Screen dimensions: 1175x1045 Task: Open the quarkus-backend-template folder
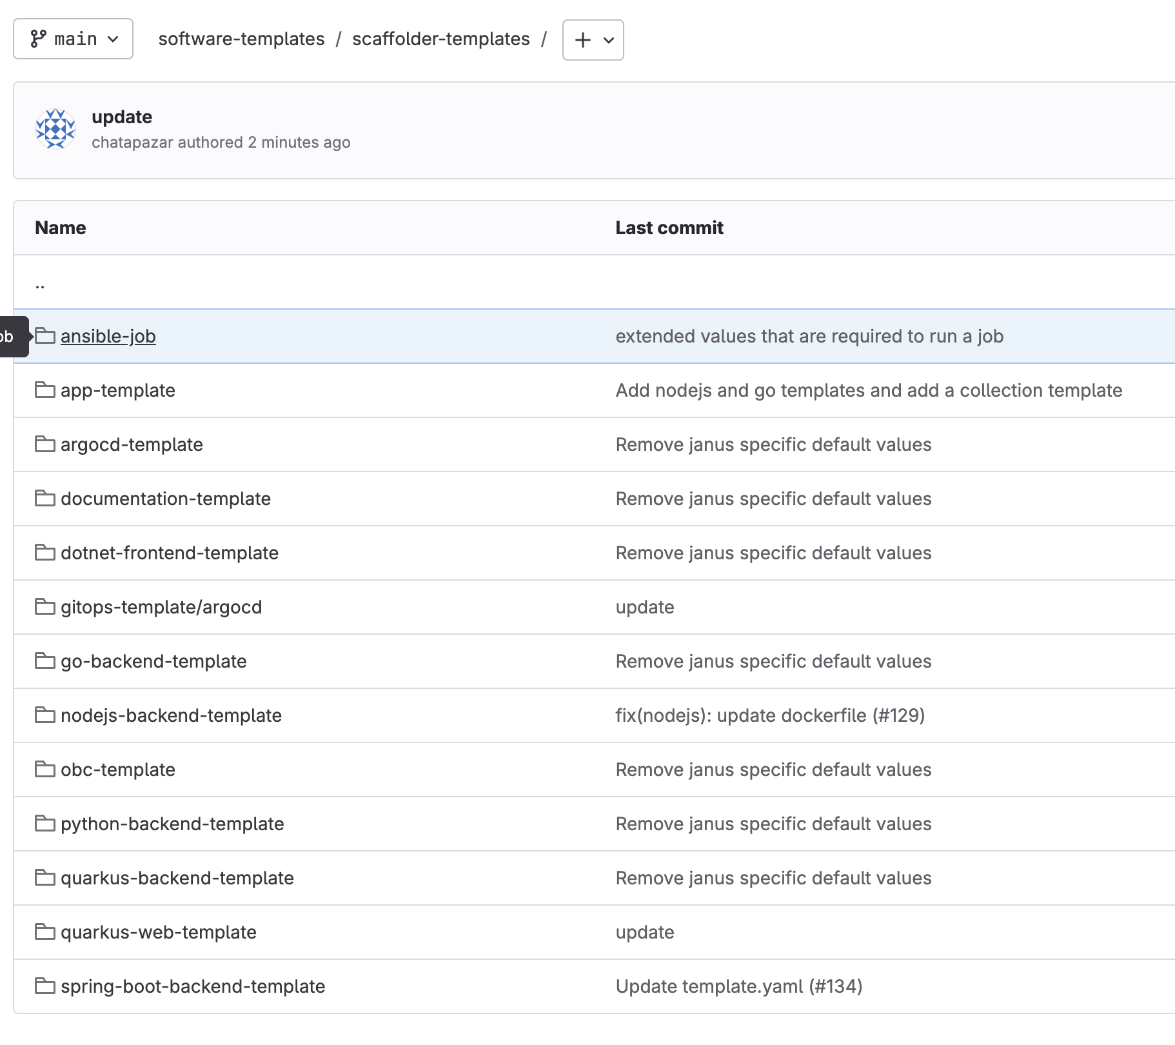[x=177, y=878]
